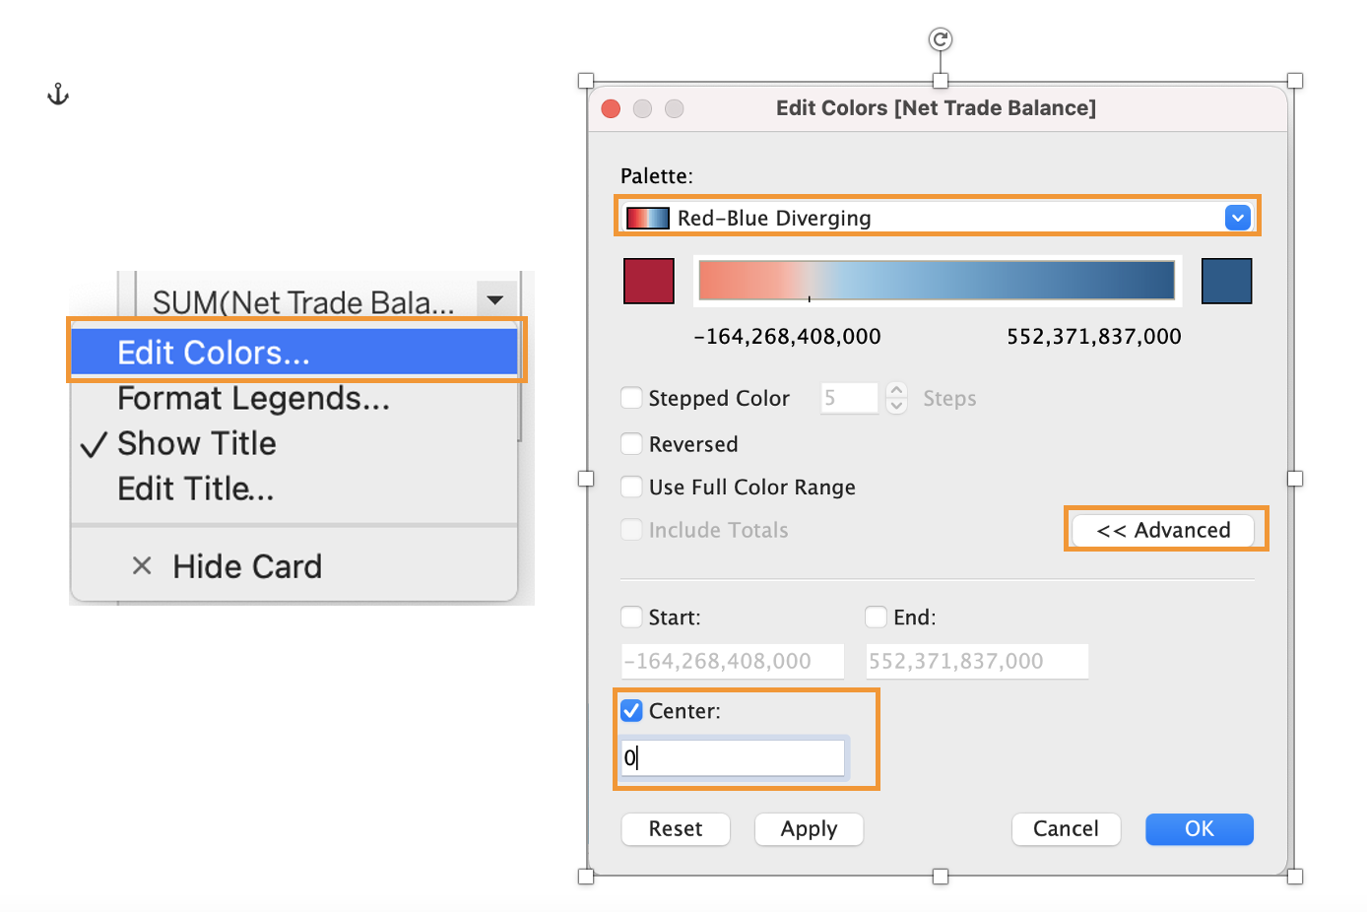Uncheck the Center checkbox
This screenshot has height=912, width=1367.
632,711
